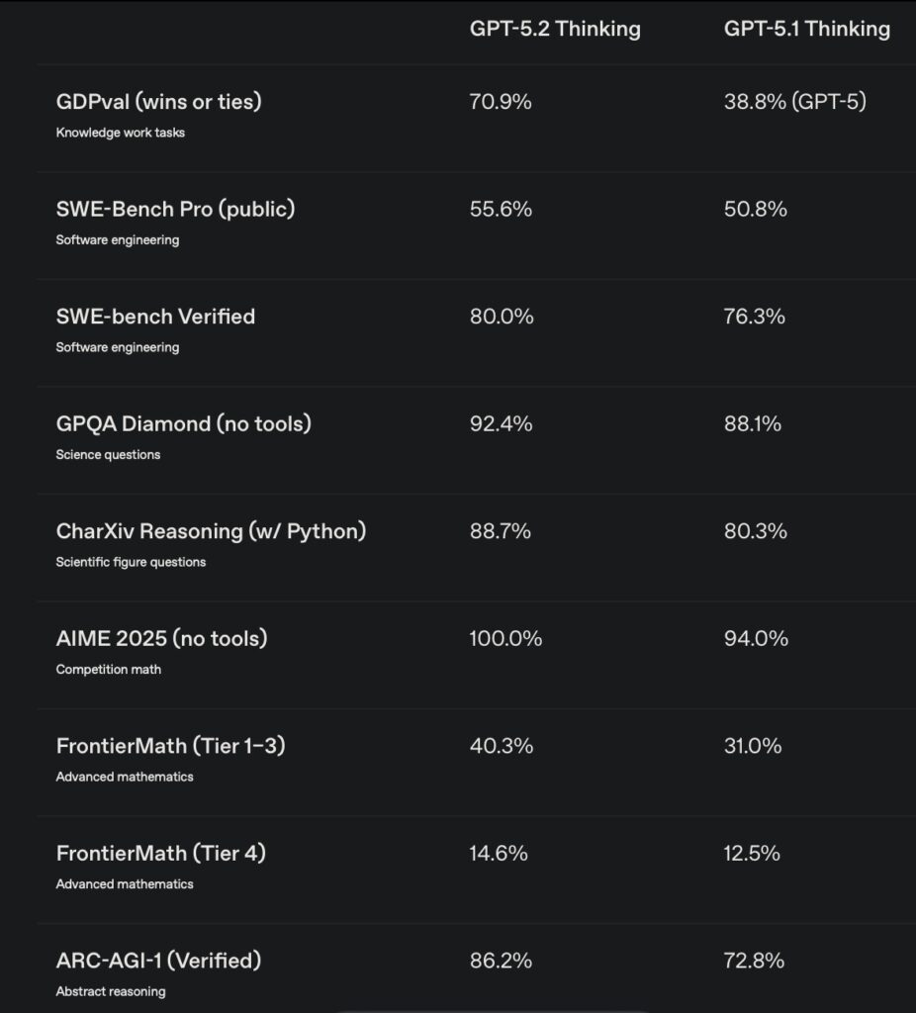Select the ARC-AGI-1 (Verified) row title
This screenshot has height=1013, width=916.
tap(158, 961)
